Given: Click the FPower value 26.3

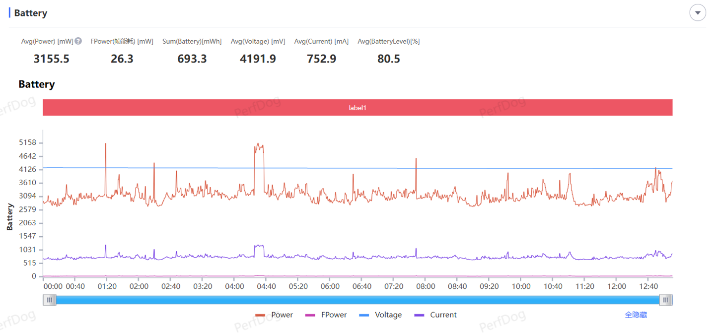Looking at the screenshot, I should click(x=122, y=59).
